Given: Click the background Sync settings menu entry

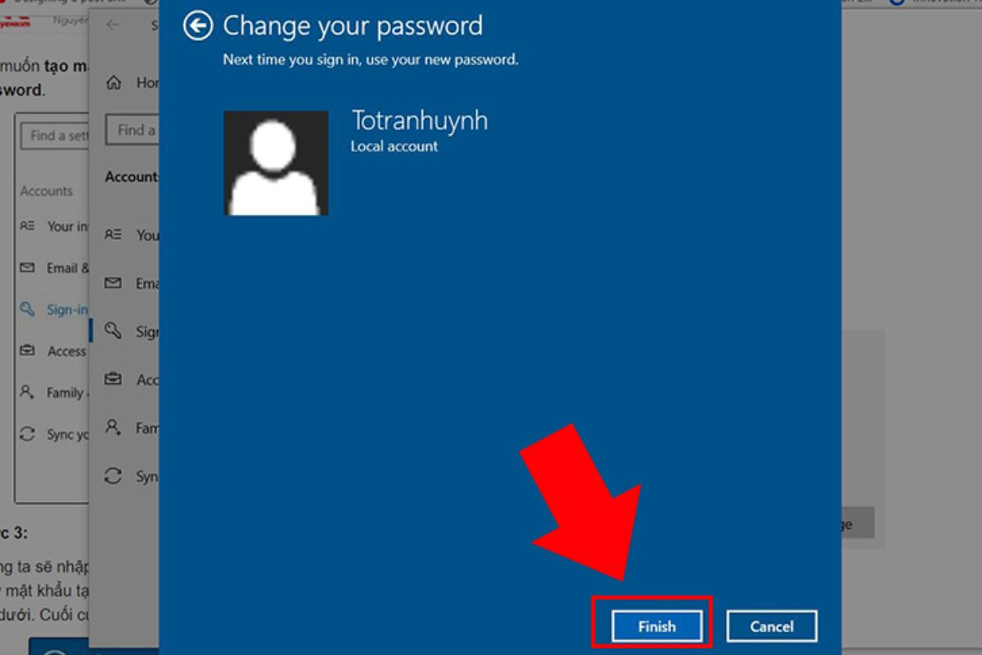Looking at the screenshot, I should [66, 435].
